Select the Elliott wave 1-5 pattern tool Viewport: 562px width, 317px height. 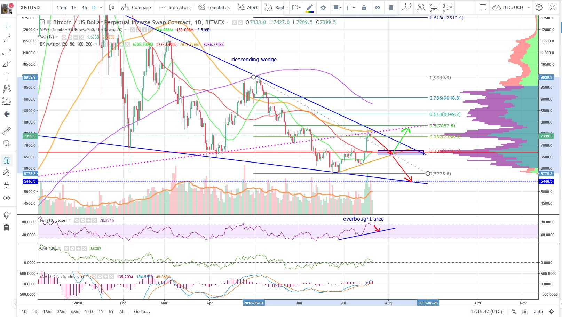[x=407, y=7]
